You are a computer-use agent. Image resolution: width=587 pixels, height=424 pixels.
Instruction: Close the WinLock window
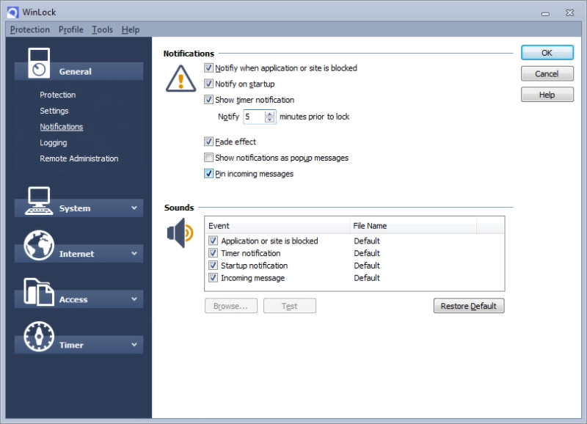pyautogui.click(x=570, y=12)
